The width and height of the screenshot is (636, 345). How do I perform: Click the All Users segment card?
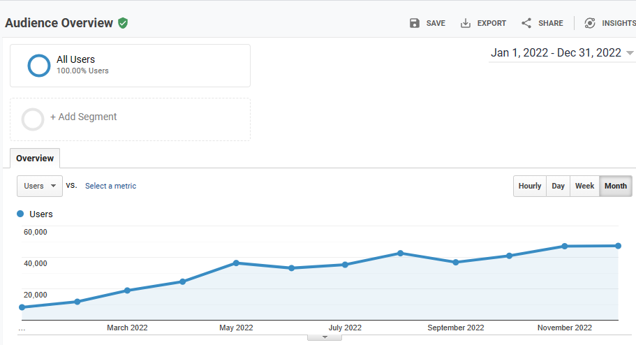[130, 66]
